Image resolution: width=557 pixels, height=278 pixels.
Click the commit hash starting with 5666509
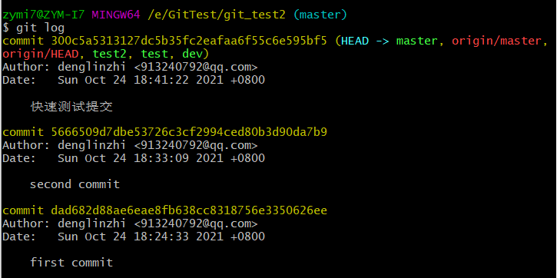[x=189, y=132]
